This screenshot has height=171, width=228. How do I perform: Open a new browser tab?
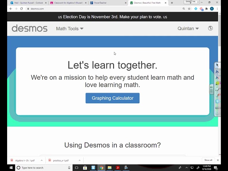tap(172, 3)
